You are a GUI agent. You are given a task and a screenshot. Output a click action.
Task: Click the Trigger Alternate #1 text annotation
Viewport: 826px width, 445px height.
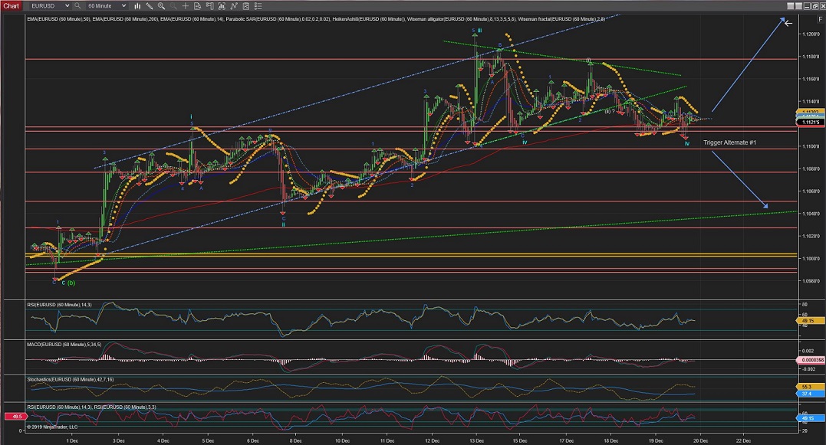(729, 142)
